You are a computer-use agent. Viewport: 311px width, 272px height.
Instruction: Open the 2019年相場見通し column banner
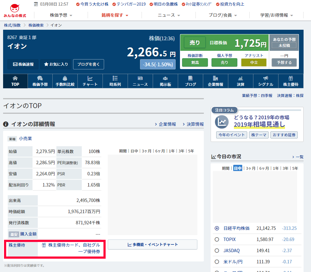pyautogui.click(x=259, y=125)
